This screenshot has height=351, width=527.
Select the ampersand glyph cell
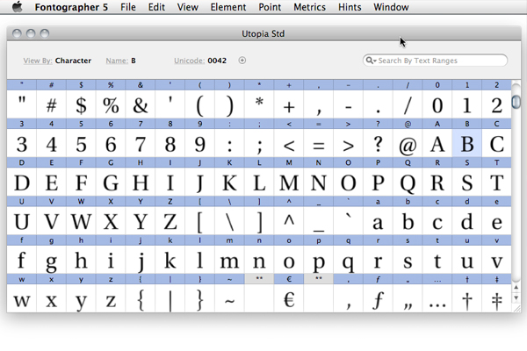[140, 105]
